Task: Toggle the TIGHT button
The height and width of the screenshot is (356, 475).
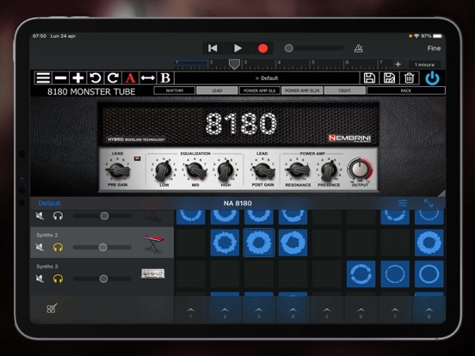Action: tap(345, 90)
